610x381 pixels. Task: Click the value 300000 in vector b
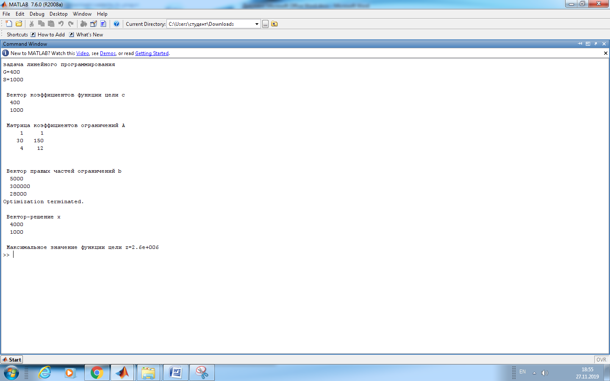coord(20,186)
